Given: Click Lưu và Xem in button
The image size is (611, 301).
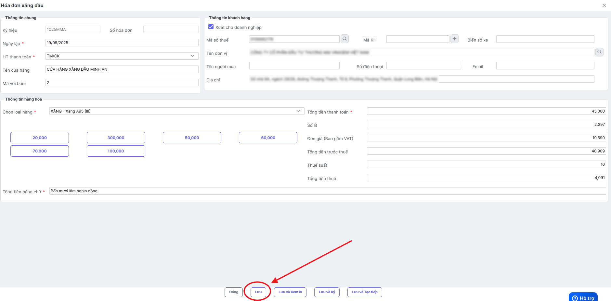Looking at the screenshot, I should 290,292.
